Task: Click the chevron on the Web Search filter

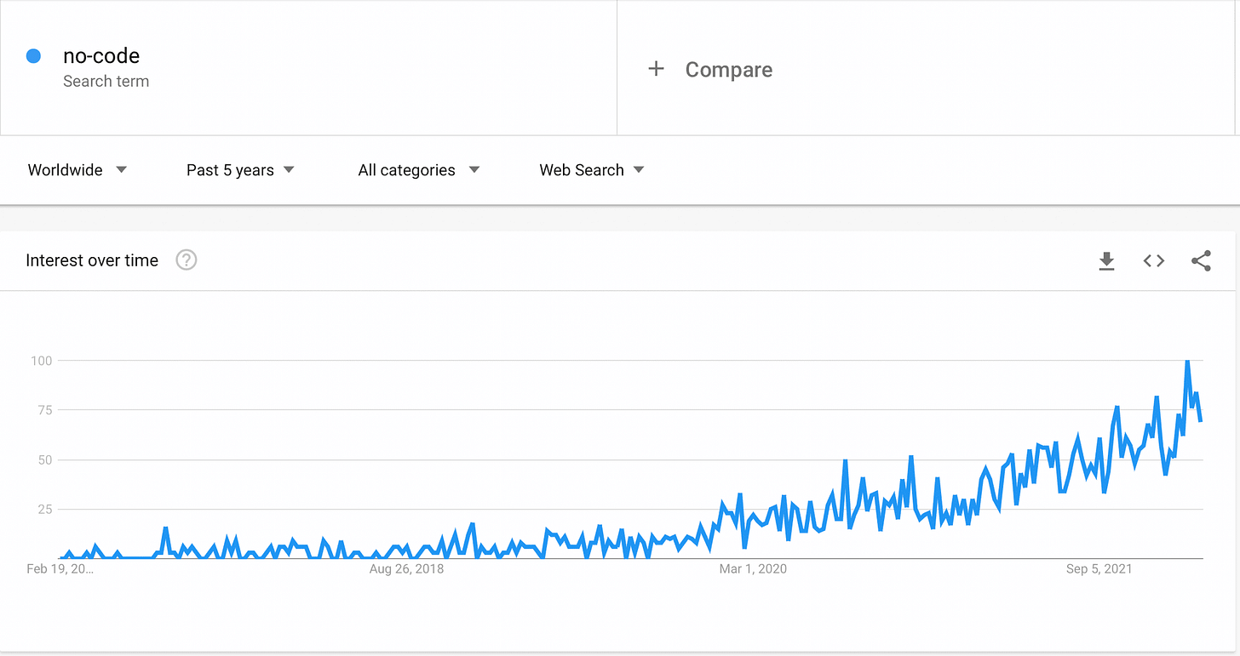Action: (x=639, y=169)
